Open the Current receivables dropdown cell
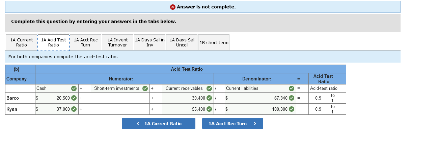 pyautogui.click(x=188, y=89)
